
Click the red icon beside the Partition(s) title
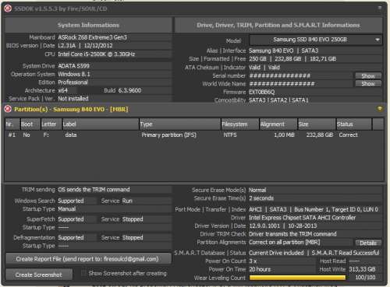8,109
